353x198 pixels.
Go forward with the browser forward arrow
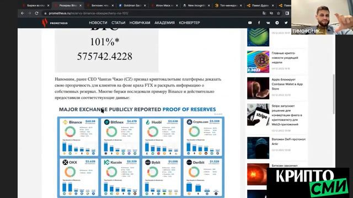(x=29, y=13)
